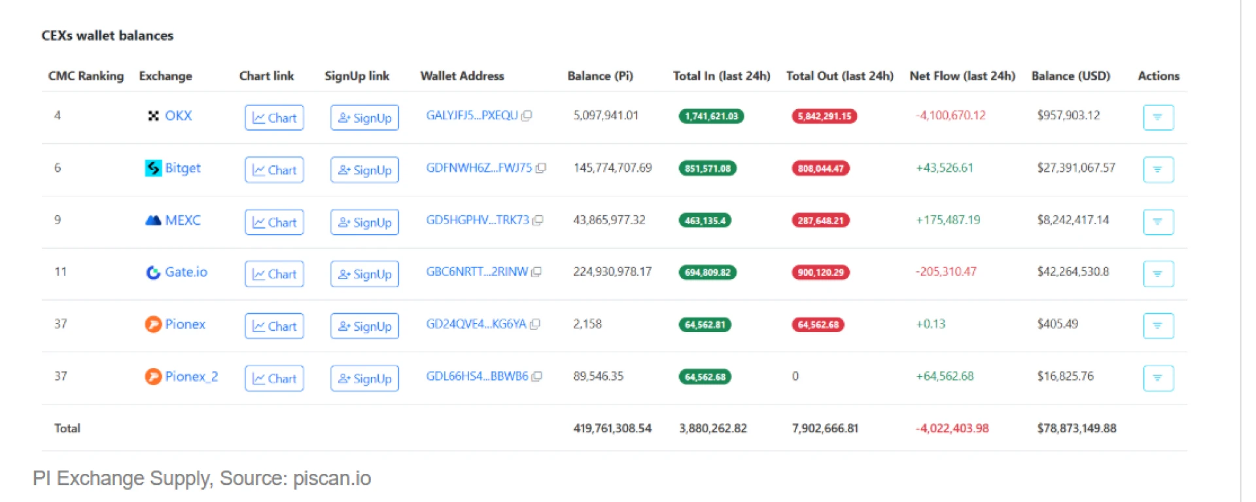Open the Gate.io exchange link
Screen dimensions: 1256x502
(x=185, y=272)
